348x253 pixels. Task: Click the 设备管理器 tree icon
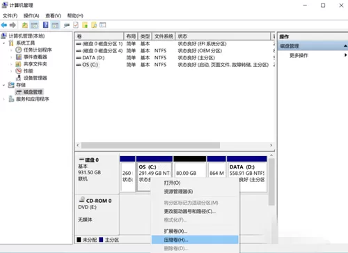pyautogui.click(x=19, y=78)
